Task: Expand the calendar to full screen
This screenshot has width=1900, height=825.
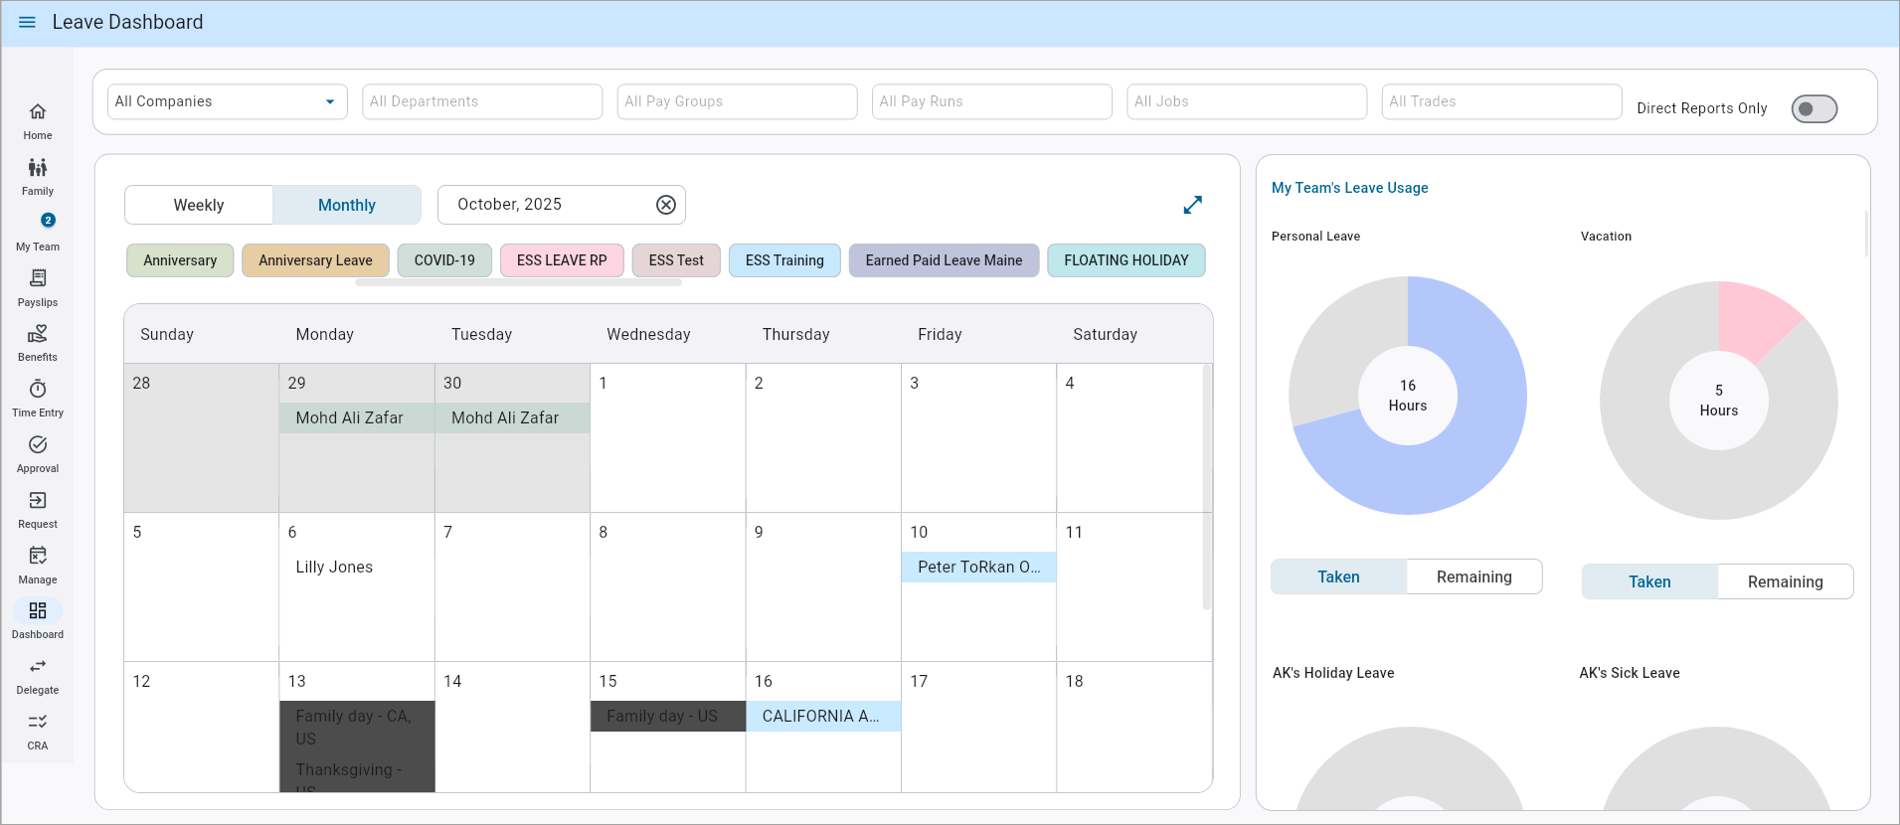Action: point(1192,205)
